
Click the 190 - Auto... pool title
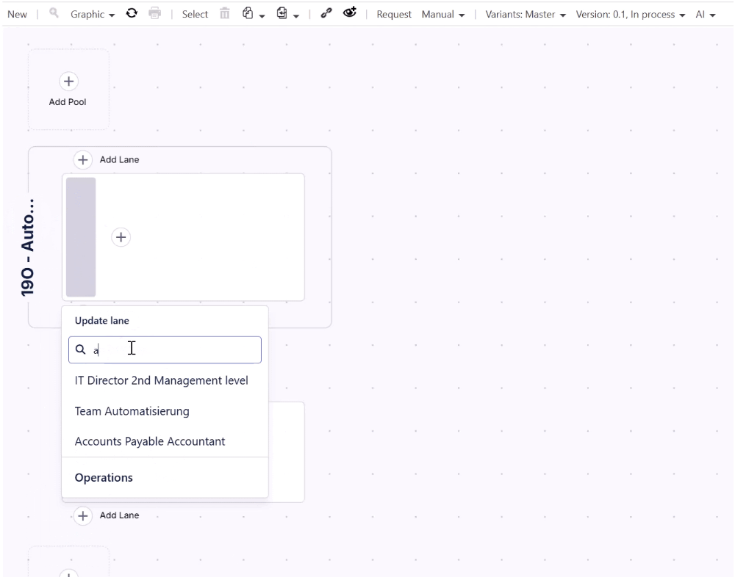click(28, 247)
